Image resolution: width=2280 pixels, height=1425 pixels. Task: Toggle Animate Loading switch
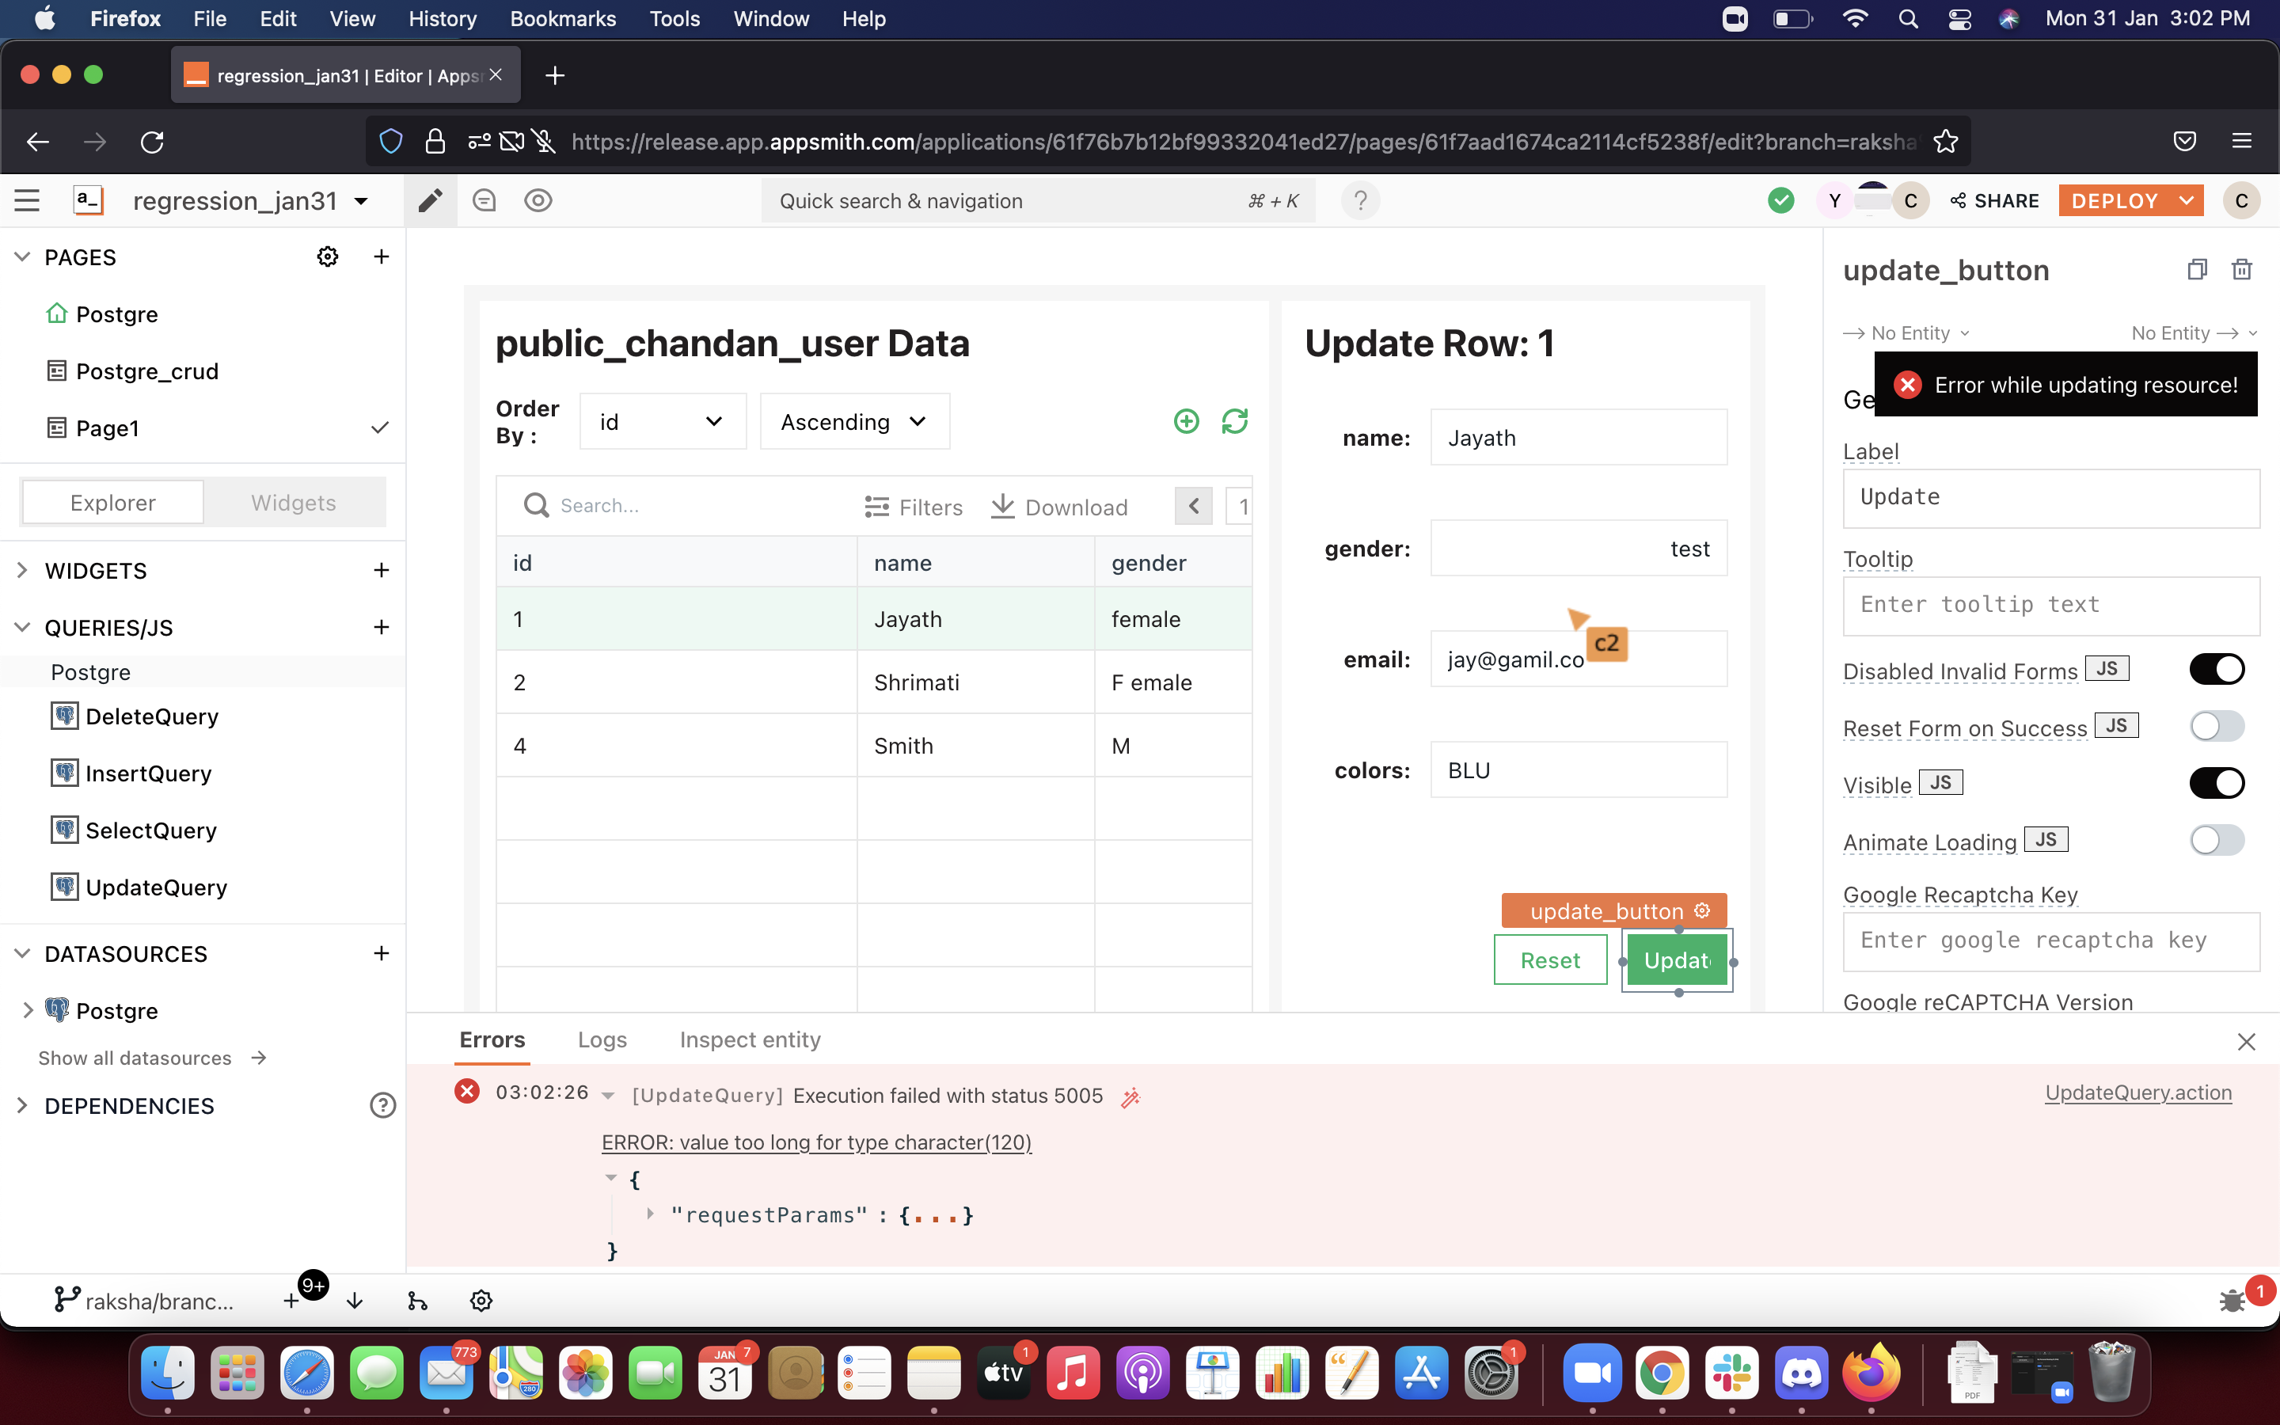point(2217,840)
